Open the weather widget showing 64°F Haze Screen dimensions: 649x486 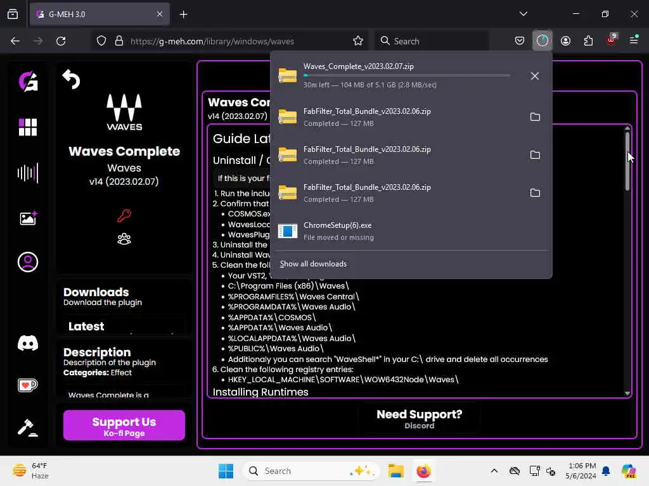pyautogui.click(x=30, y=471)
